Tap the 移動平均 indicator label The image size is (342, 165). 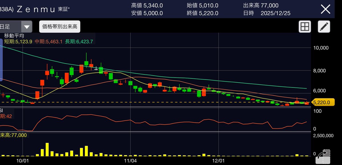(x=14, y=36)
